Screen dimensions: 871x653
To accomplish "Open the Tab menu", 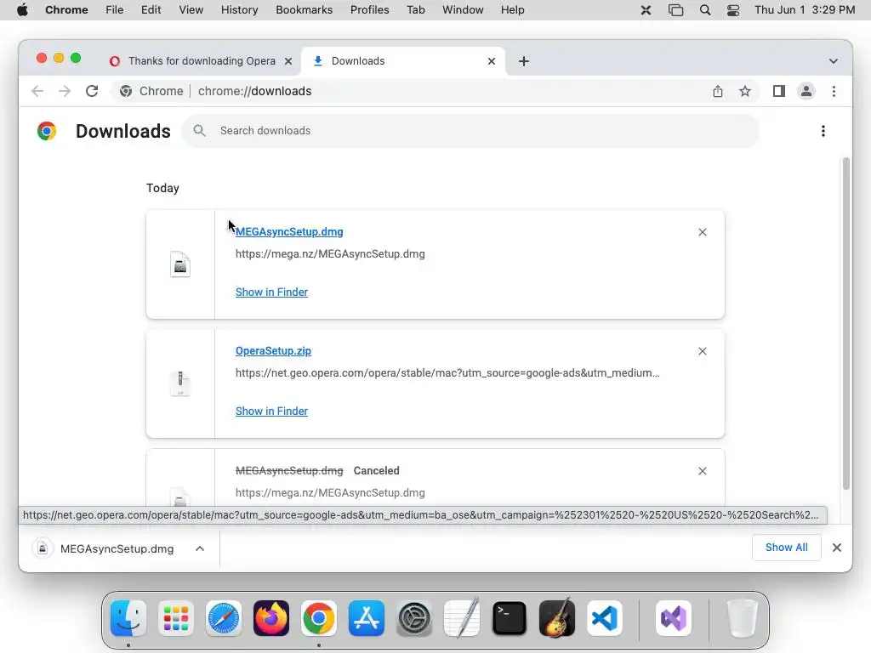I will tap(415, 10).
